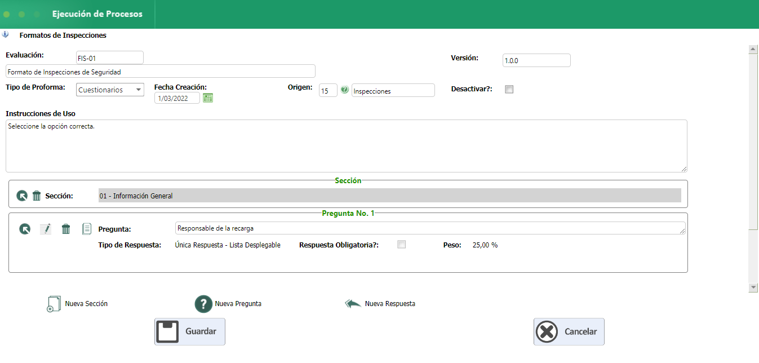Click the green 'Sección' group title
Screen dimensions: 759x363
[348, 180]
